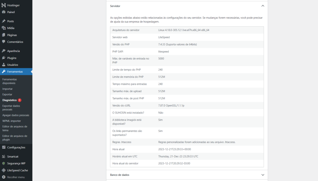Collapse the Servidor section chevron

pos(262,6)
